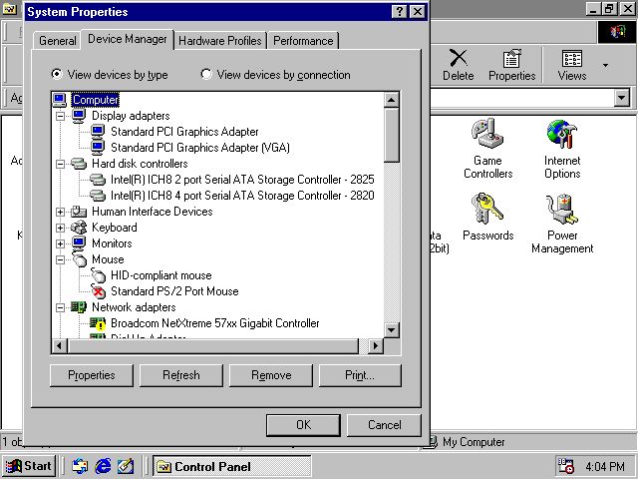Screen dimensions: 638x479
Task: Launch Internet Explorer from Quick Launch
Action: [103, 466]
